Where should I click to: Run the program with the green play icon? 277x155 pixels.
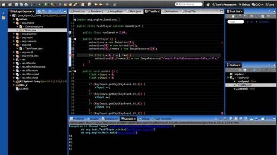pos(46,4)
